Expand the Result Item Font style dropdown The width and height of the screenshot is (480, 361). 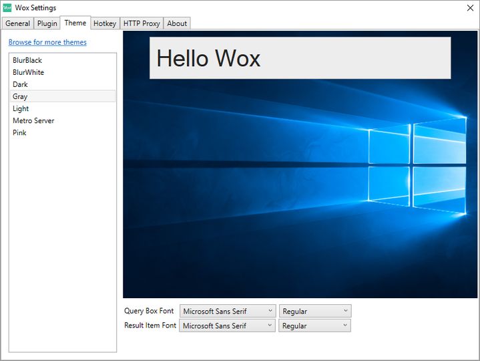[x=314, y=326]
